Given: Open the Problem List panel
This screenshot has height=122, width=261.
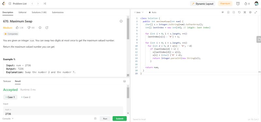Looking at the screenshot, I should tap(18, 4).
